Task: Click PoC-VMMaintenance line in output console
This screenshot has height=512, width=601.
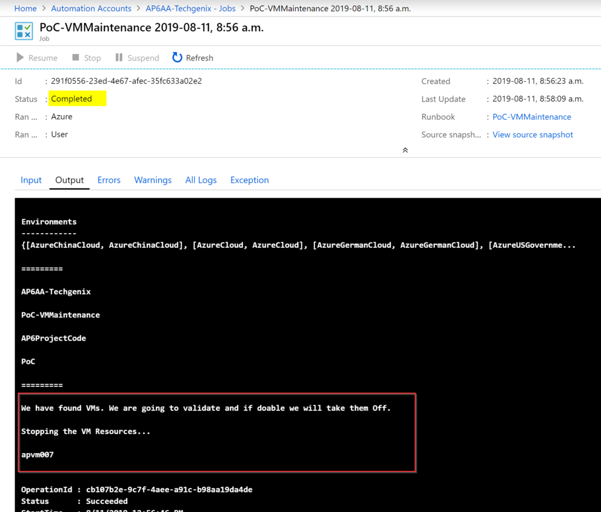Action: click(x=60, y=315)
